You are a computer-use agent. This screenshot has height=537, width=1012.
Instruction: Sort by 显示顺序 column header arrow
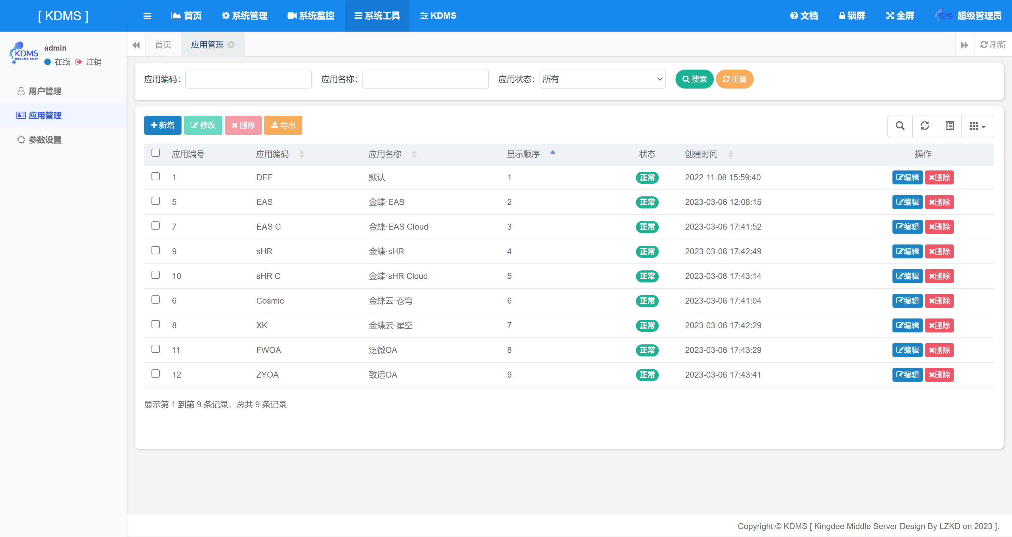pyautogui.click(x=552, y=153)
